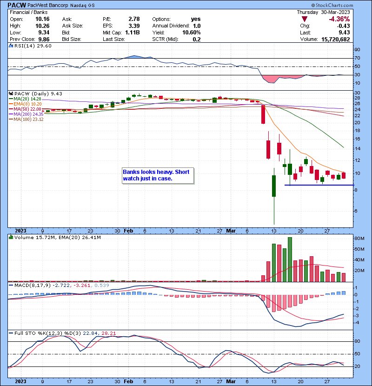Click the volume bars icon beside Volume label
This screenshot has width=372, height=386.
pos(11,237)
